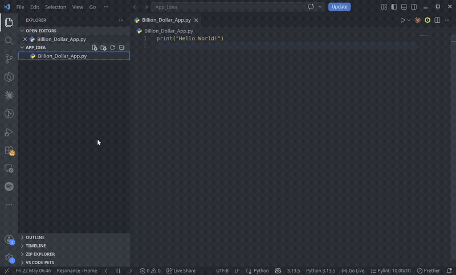Click Go Live in the status bar
This screenshot has height=275, width=456.
353,270
